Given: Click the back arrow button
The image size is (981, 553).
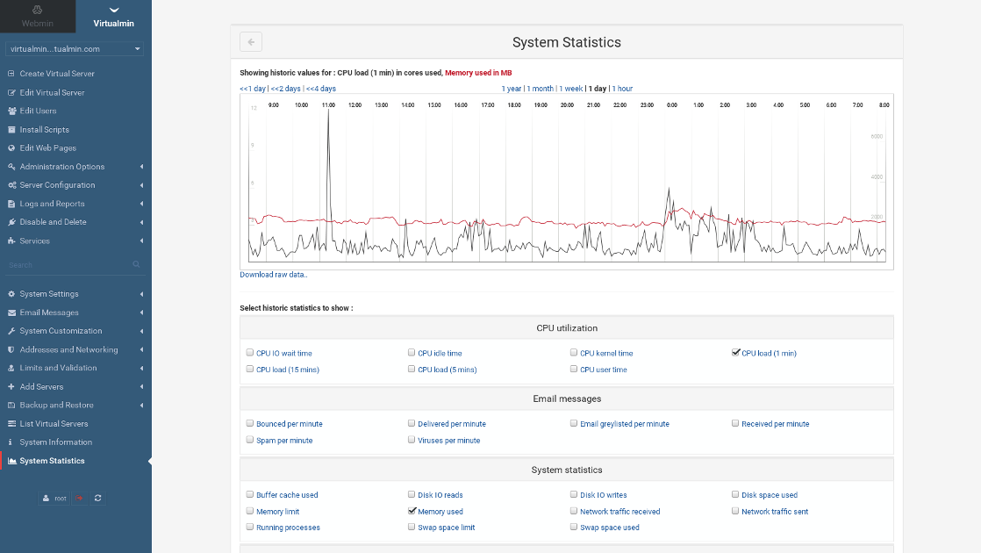Looking at the screenshot, I should coord(251,41).
